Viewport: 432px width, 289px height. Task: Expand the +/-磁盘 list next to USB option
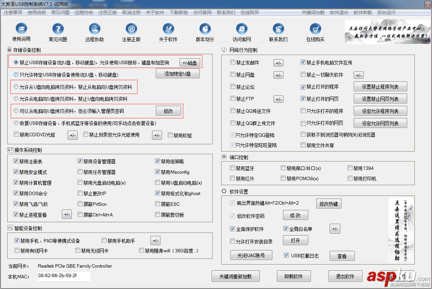tap(190, 63)
